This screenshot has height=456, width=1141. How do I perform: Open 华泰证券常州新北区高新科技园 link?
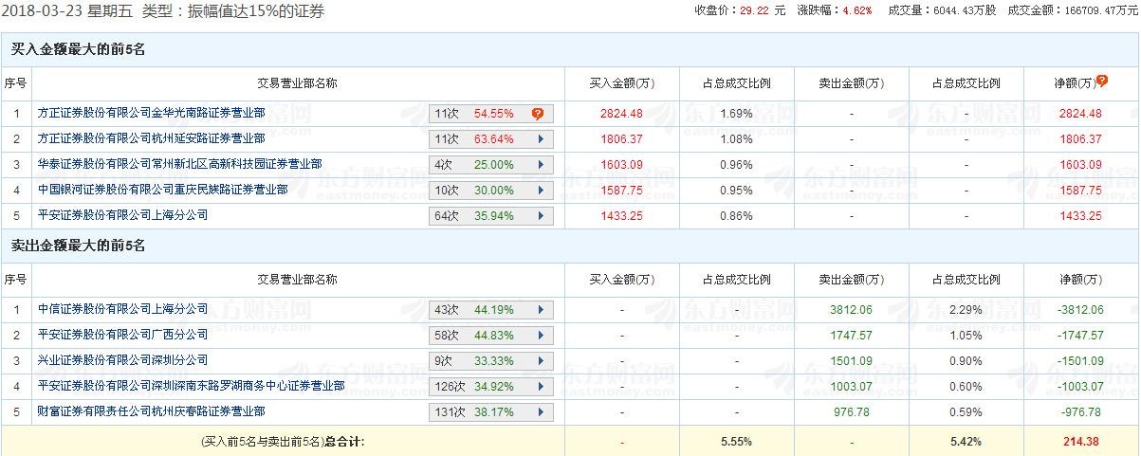[179, 164]
